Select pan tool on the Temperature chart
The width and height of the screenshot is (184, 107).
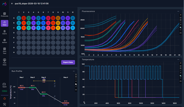coord(181,78)
